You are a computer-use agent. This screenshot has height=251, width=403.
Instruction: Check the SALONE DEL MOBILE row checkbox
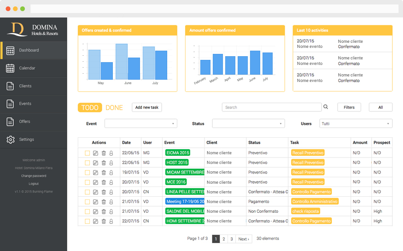[88, 212]
